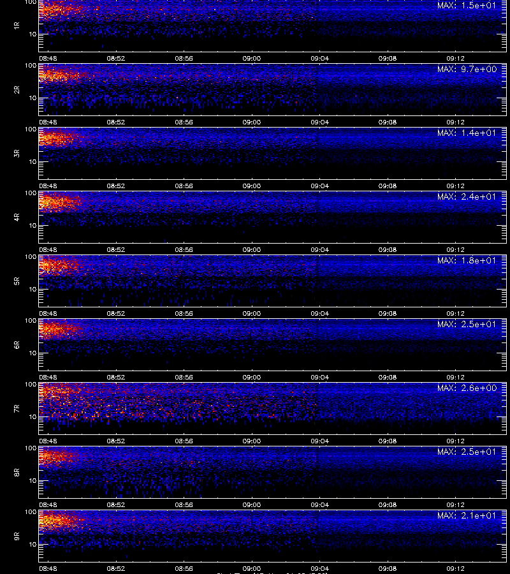Click the 09:08 time label below panel 7R
This screenshot has height=574, width=510.
point(388,441)
